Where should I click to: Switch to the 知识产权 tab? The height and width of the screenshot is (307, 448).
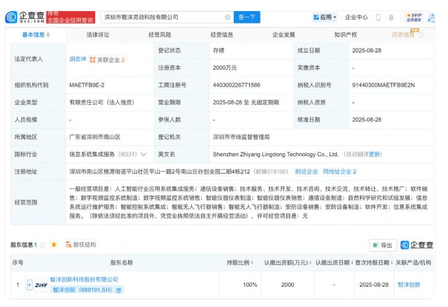[346, 35]
